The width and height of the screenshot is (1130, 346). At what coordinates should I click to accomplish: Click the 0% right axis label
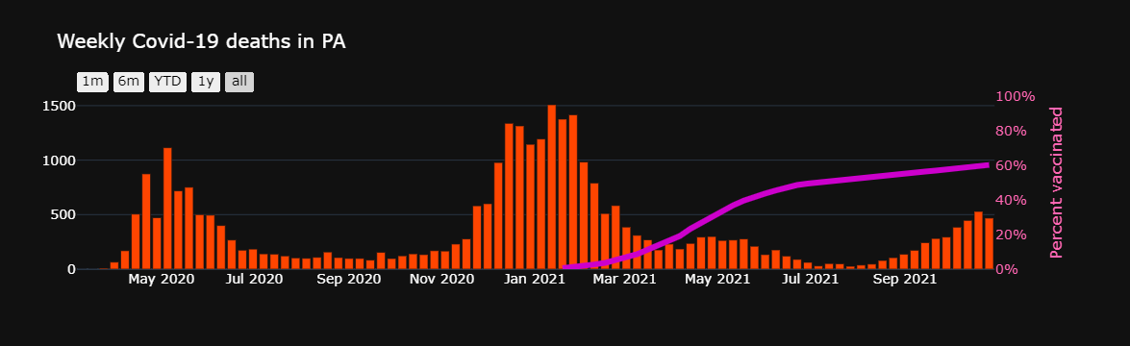(x=1008, y=269)
